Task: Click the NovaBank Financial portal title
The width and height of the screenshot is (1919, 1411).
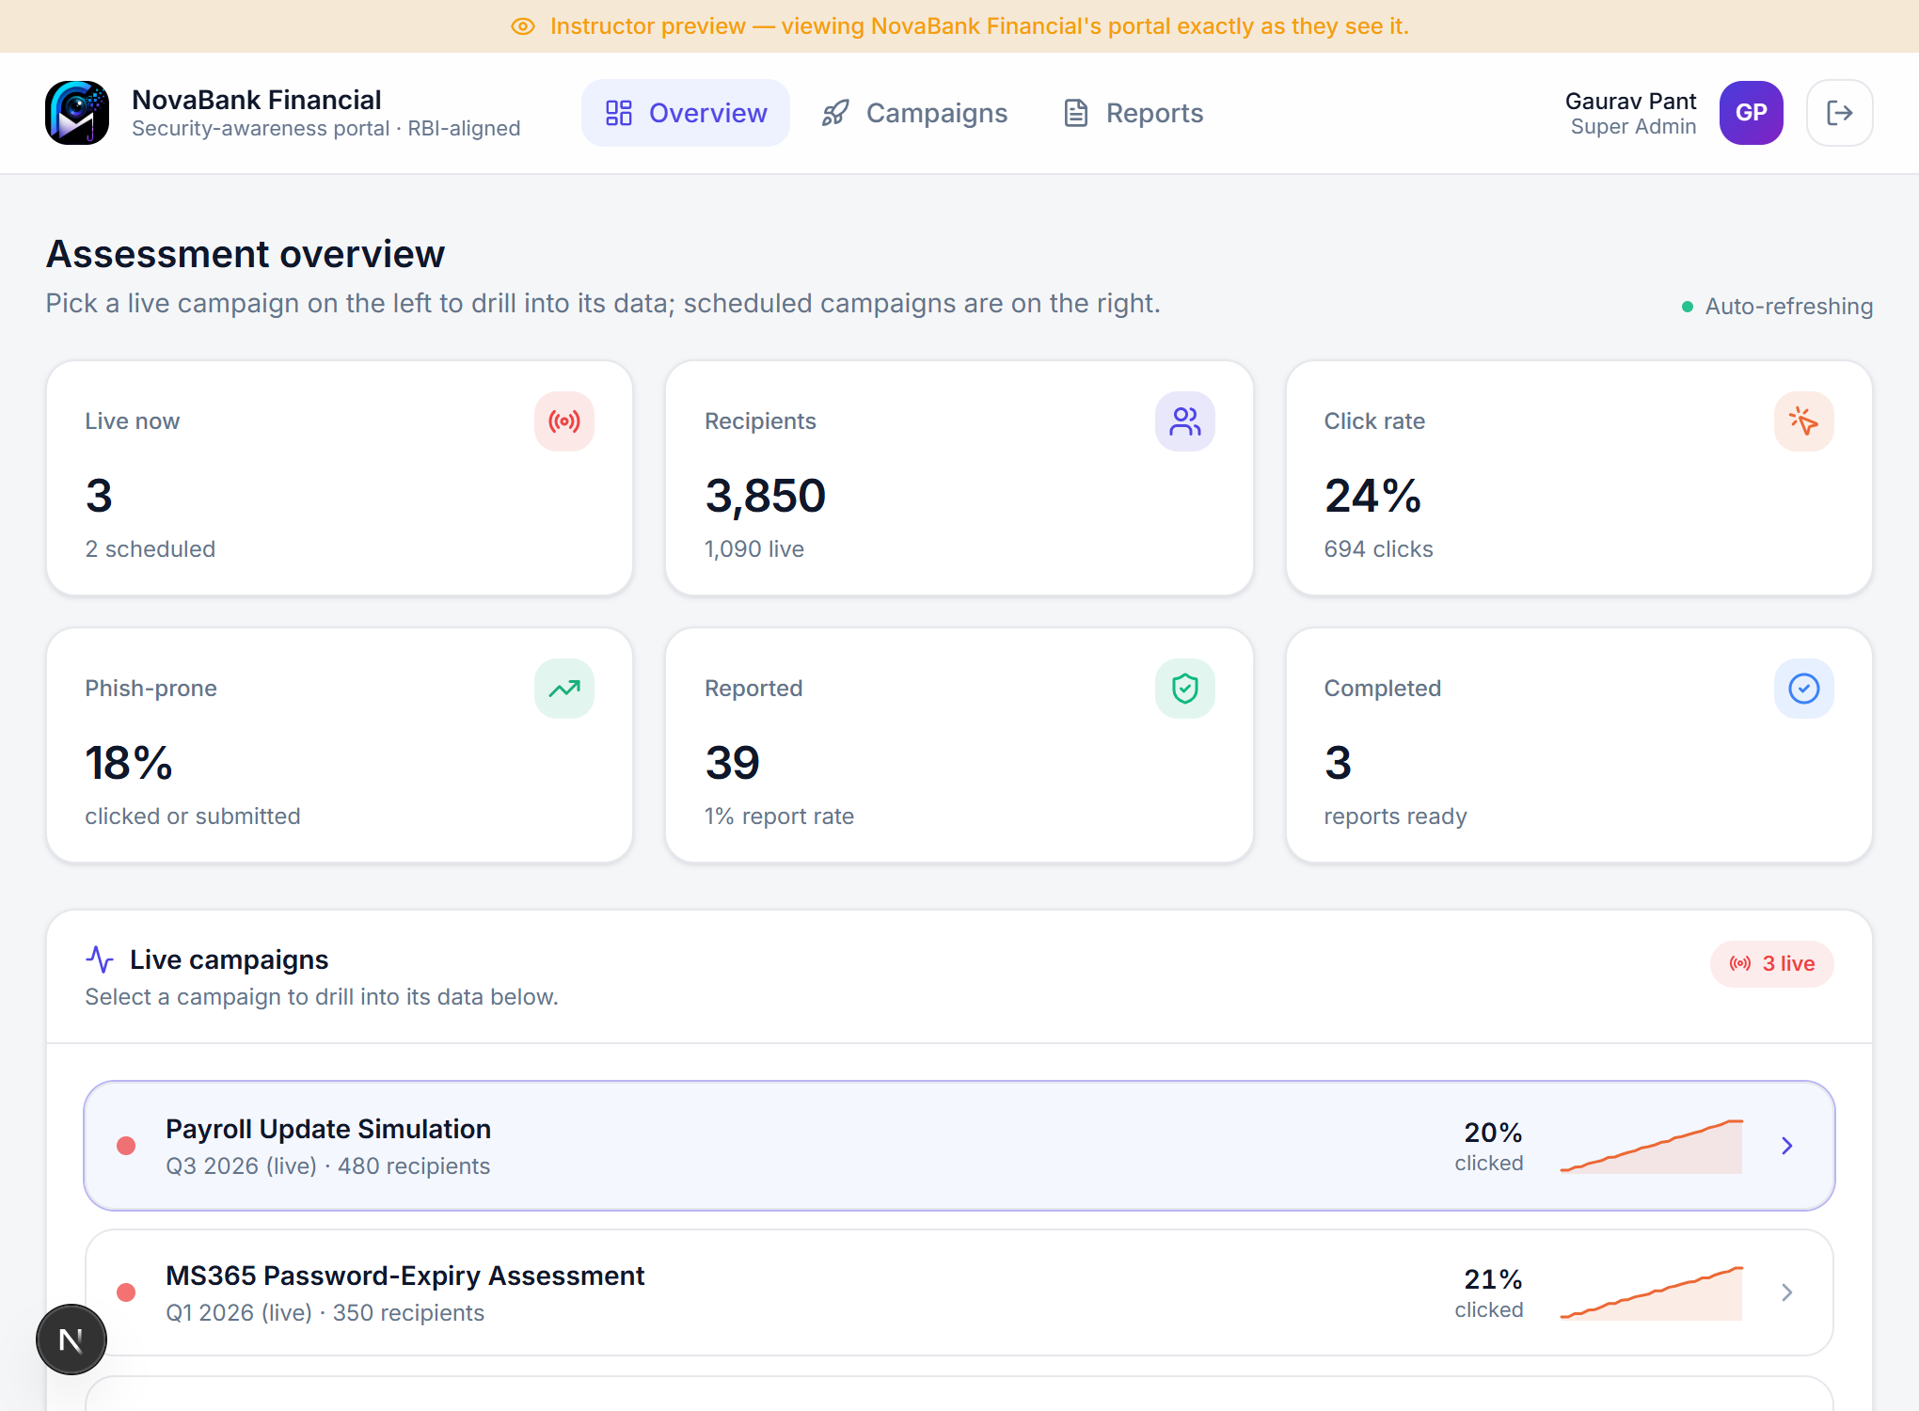Action: 257,100
